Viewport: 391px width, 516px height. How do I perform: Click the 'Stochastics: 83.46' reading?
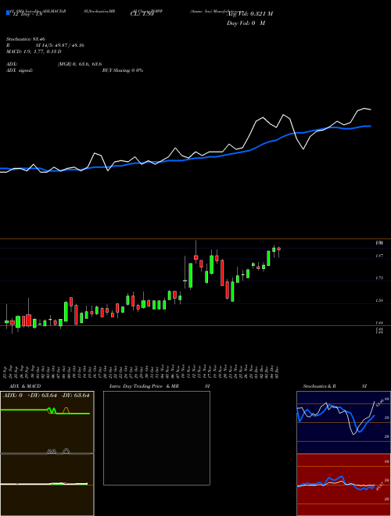click(x=26, y=39)
